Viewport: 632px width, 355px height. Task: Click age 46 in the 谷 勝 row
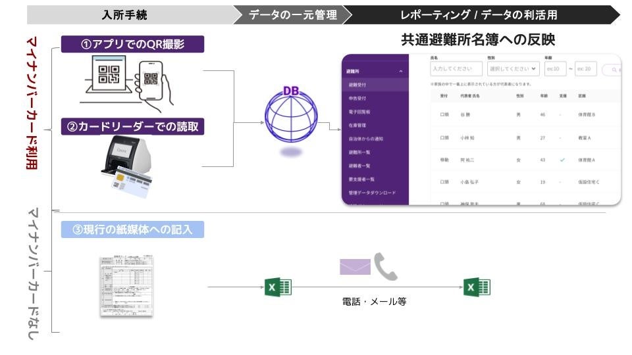point(542,115)
